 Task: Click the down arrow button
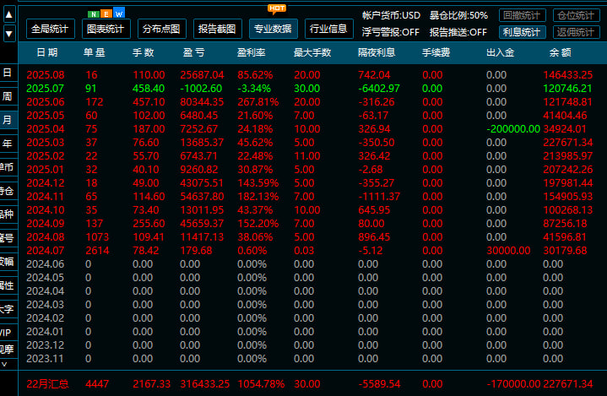(9, 34)
